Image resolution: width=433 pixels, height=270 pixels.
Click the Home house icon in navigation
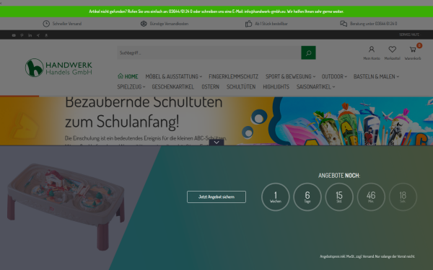tap(121, 76)
